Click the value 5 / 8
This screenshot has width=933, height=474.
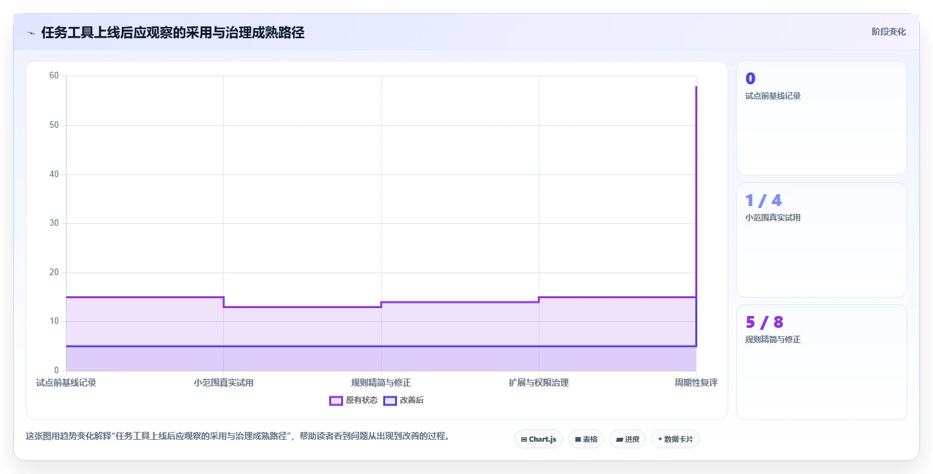click(x=764, y=323)
